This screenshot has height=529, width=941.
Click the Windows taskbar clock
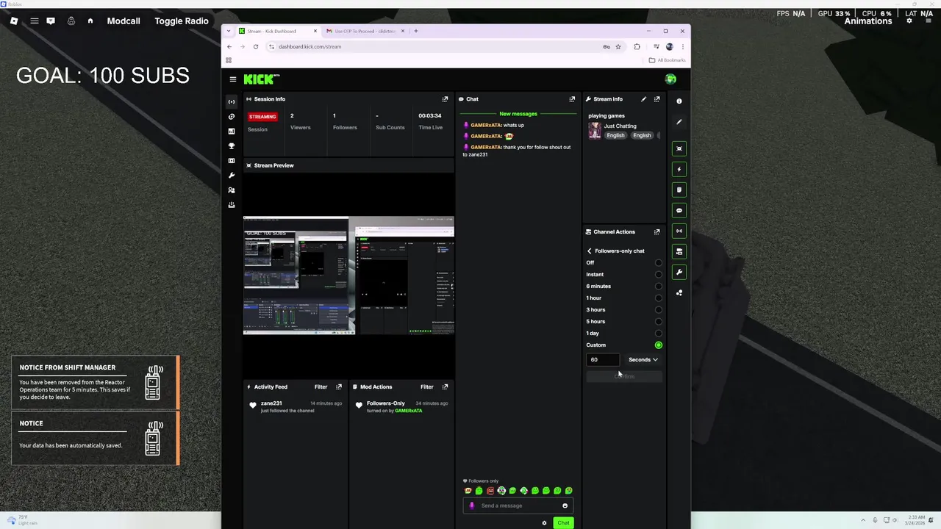pyautogui.click(x=917, y=520)
